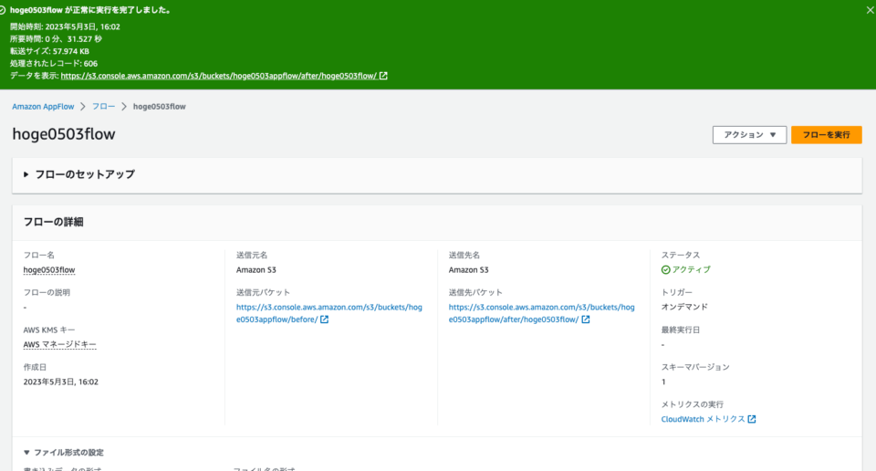Click 送信元名 value Amazon S3
The width and height of the screenshot is (876, 471).
pyautogui.click(x=255, y=270)
